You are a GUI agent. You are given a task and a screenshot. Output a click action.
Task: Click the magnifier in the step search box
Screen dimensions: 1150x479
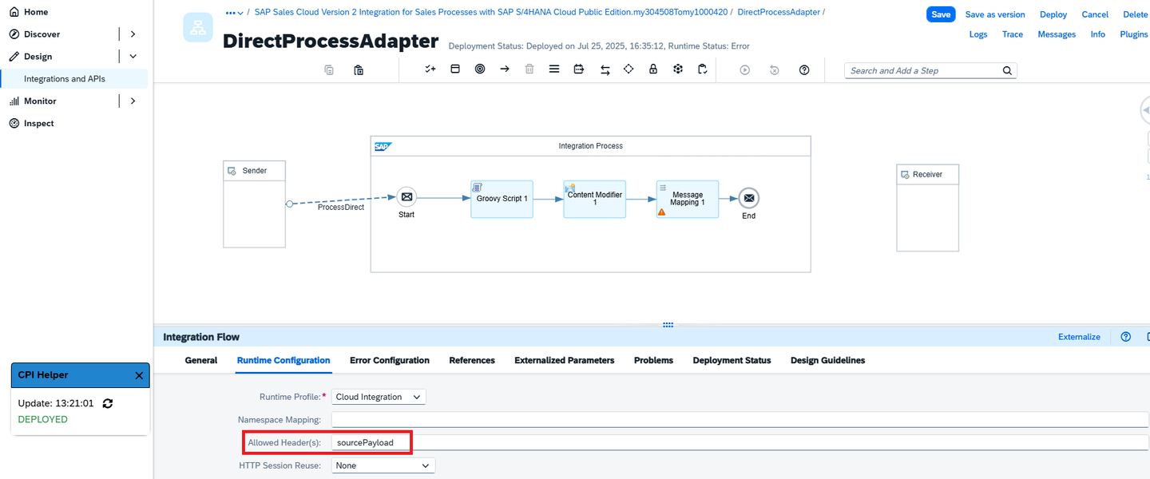1007,70
